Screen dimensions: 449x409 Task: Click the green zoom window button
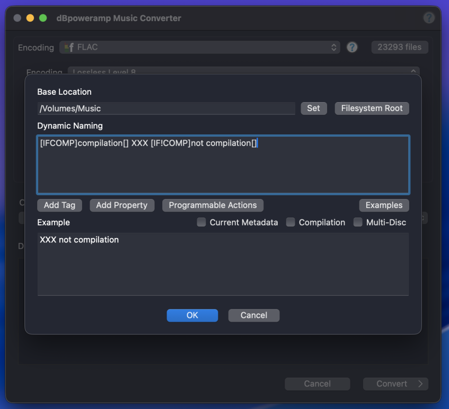coord(43,18)
